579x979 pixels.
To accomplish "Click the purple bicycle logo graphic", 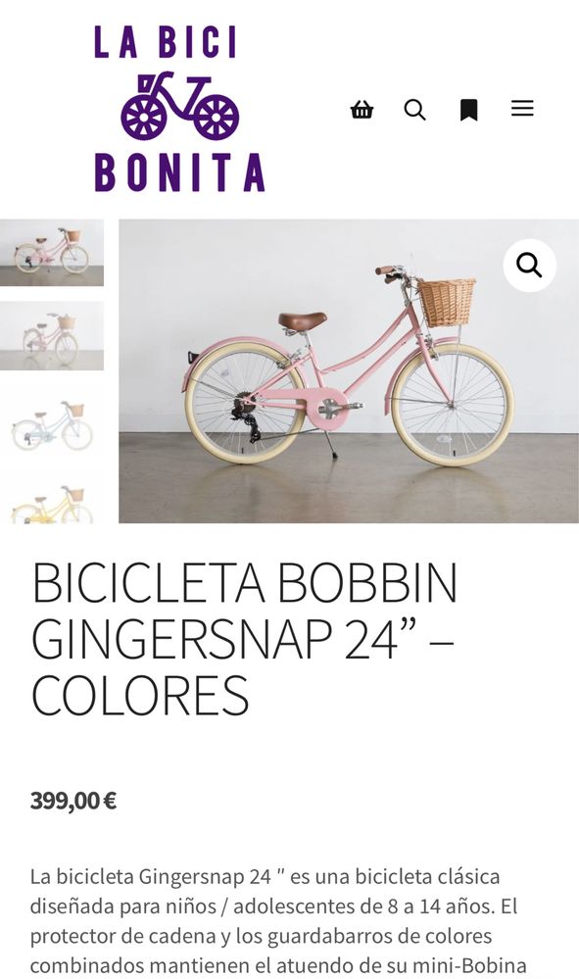I will (179, 106).
